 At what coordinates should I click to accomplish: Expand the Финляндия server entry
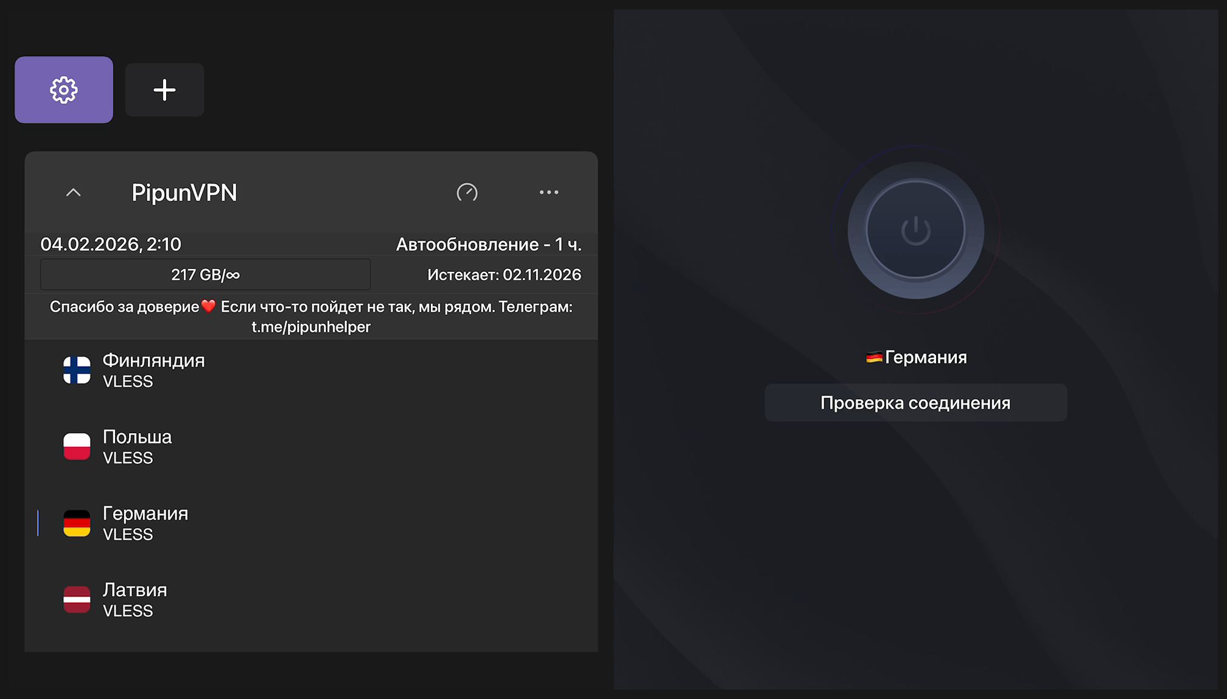click(243, 370)
